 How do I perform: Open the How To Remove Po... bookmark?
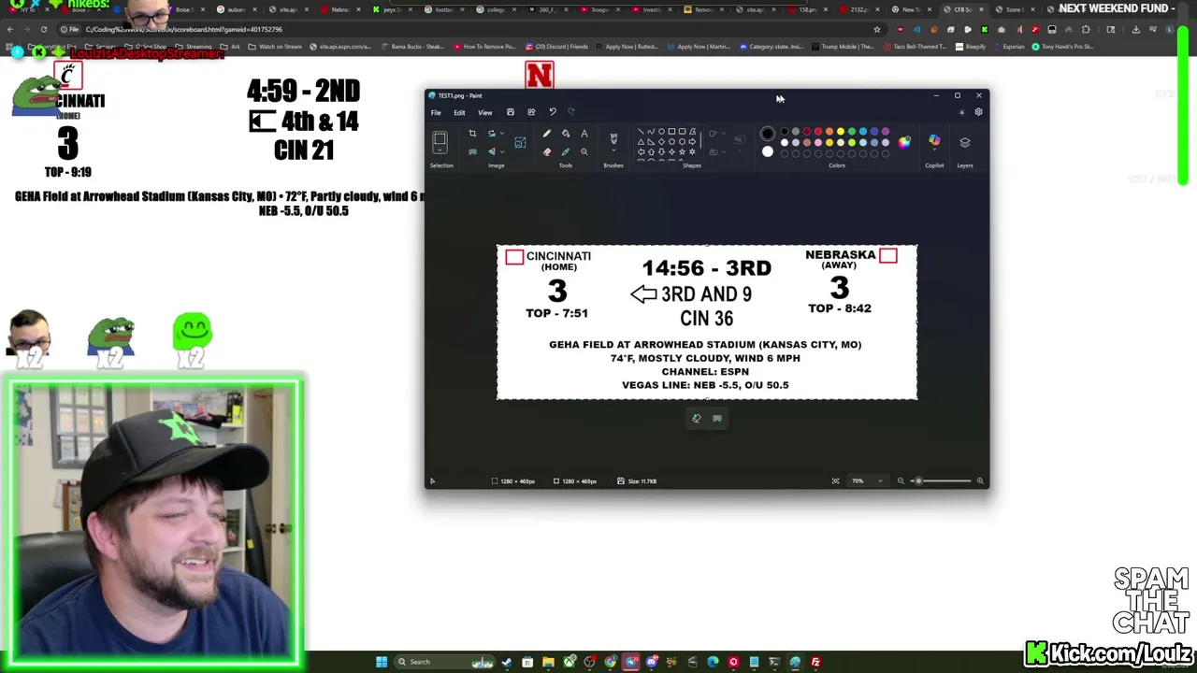point(484,46)
